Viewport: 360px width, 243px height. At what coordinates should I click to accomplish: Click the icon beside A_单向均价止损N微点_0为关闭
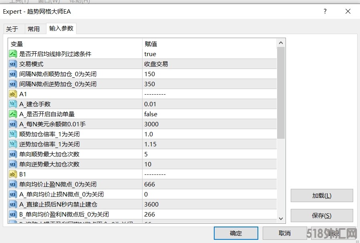pyautogui.click(x=13, y=194)
